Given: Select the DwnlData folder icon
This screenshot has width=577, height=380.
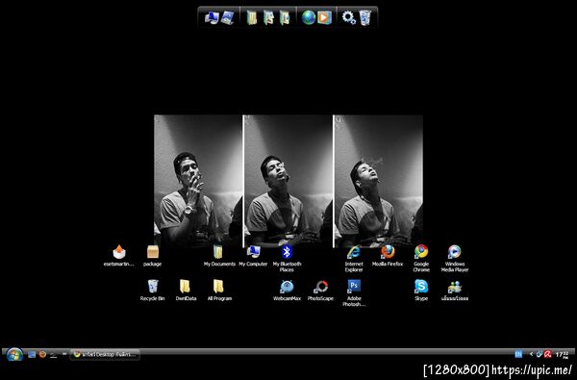Looking at the screenshot, I should click(186, 291).
